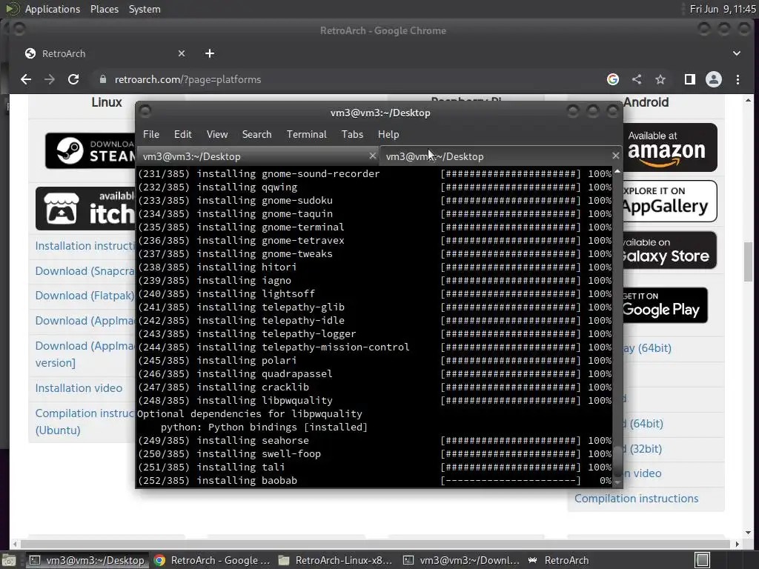Click the clock Fri Jun 9, 11:45
The image size is (759, 569).
(723, 9)
